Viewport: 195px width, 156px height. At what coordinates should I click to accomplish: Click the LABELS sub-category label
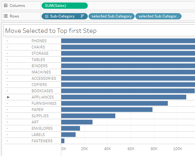(38, 135)
